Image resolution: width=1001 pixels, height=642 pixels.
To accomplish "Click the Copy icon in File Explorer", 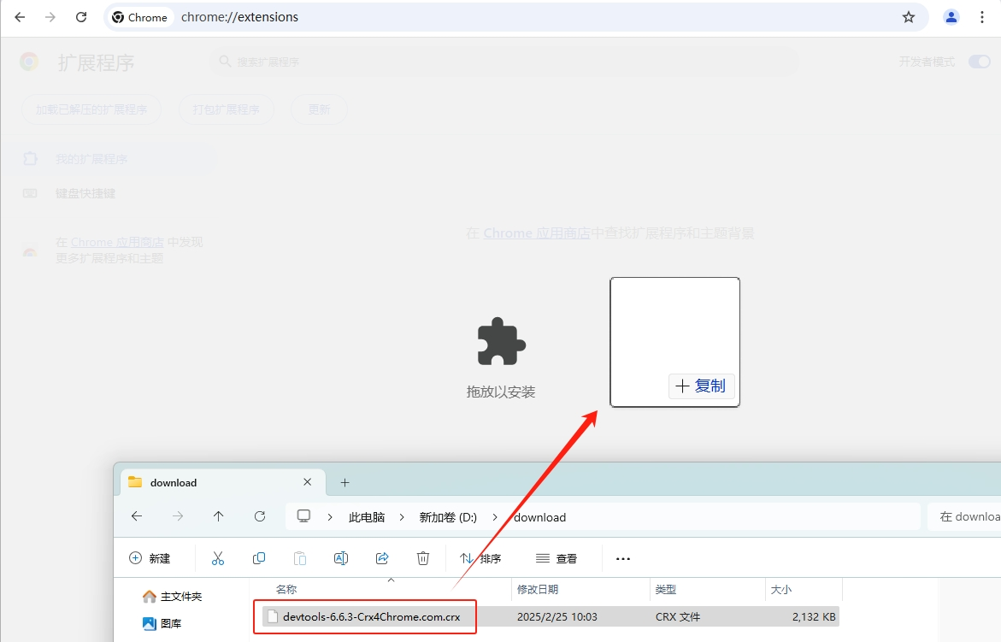I will tap(259, 557).
